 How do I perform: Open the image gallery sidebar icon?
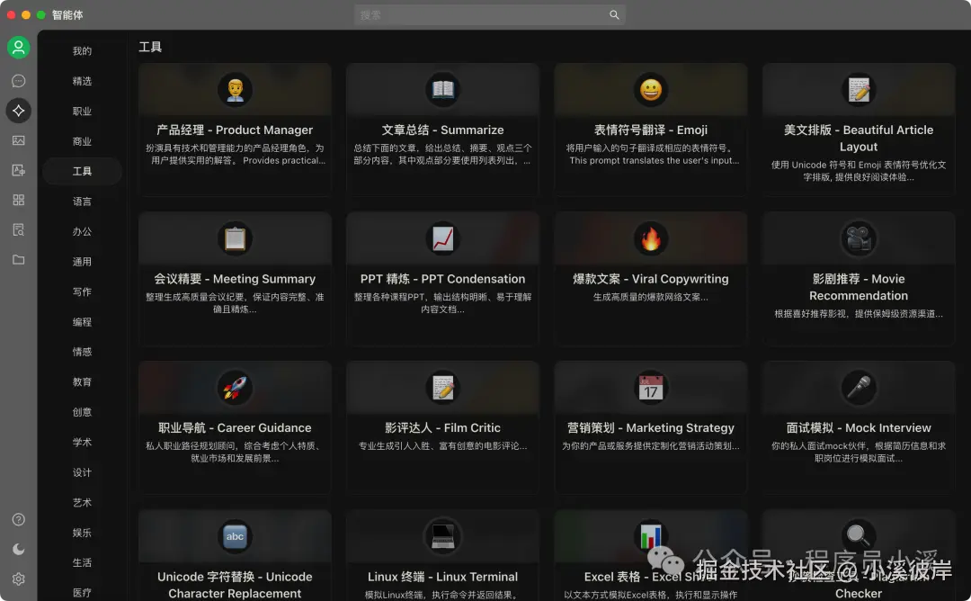click(x=18, y=140)
